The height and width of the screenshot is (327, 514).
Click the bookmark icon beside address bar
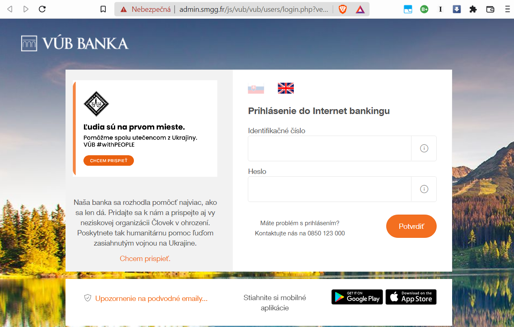click(x=103, y=9)
